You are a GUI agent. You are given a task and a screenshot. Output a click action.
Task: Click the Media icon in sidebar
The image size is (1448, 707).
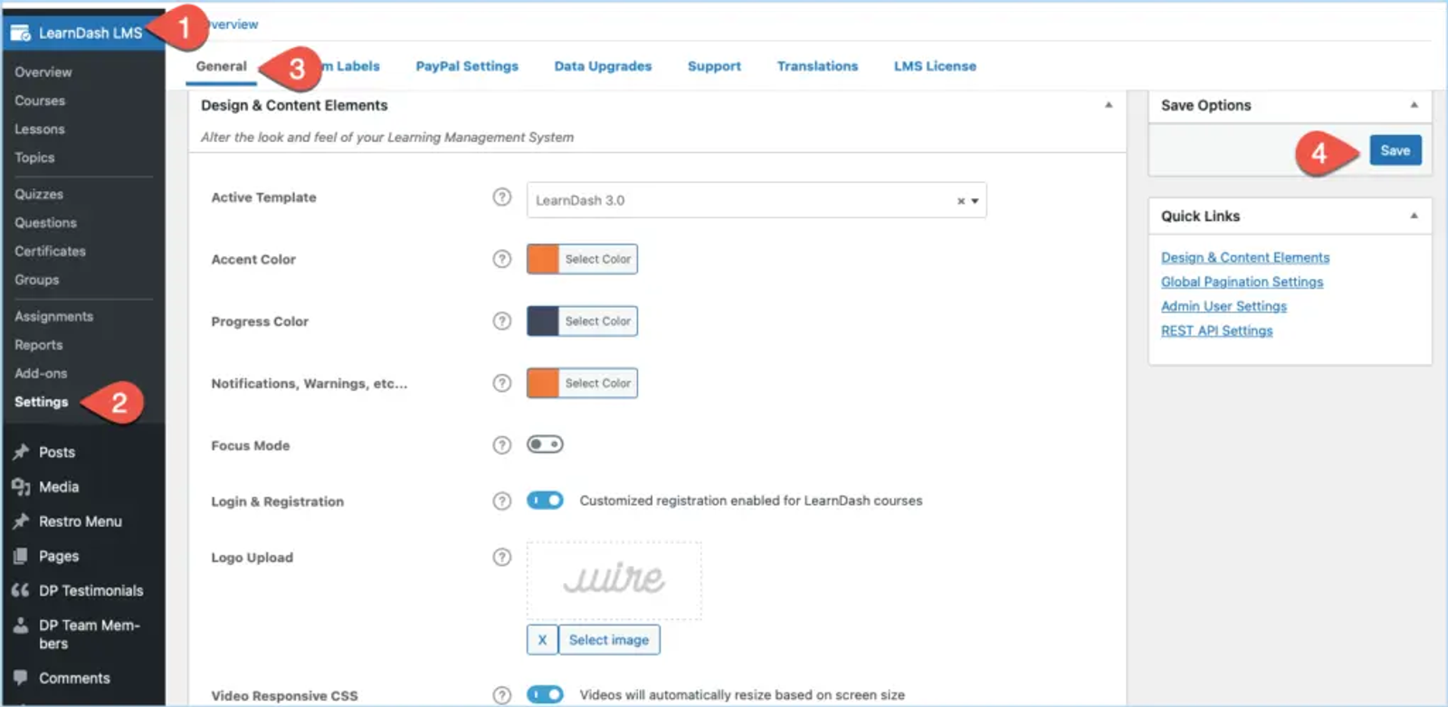pos(21,487)
